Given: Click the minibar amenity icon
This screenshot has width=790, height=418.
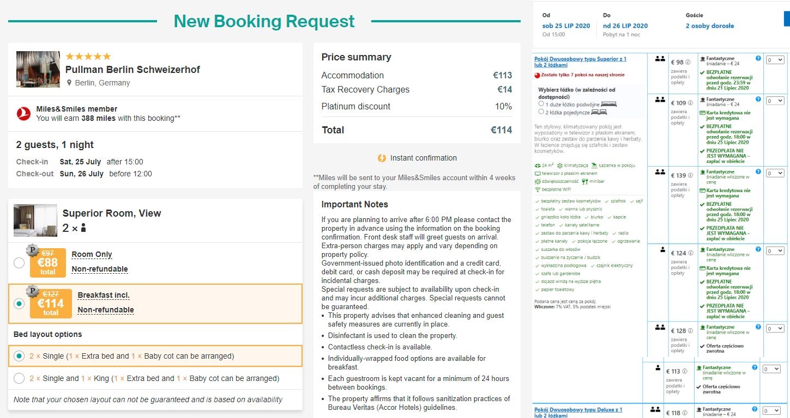Looking at the screenshot, I should pos(585,181).
